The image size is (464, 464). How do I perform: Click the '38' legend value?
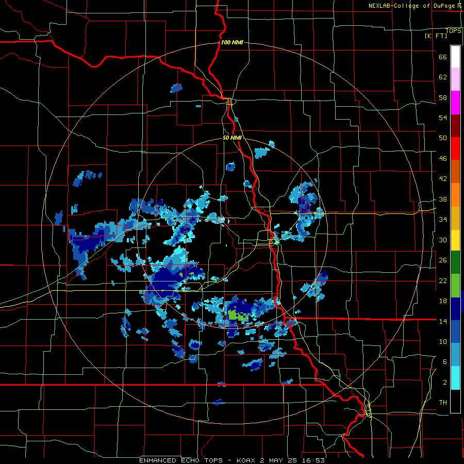(443, 199)
